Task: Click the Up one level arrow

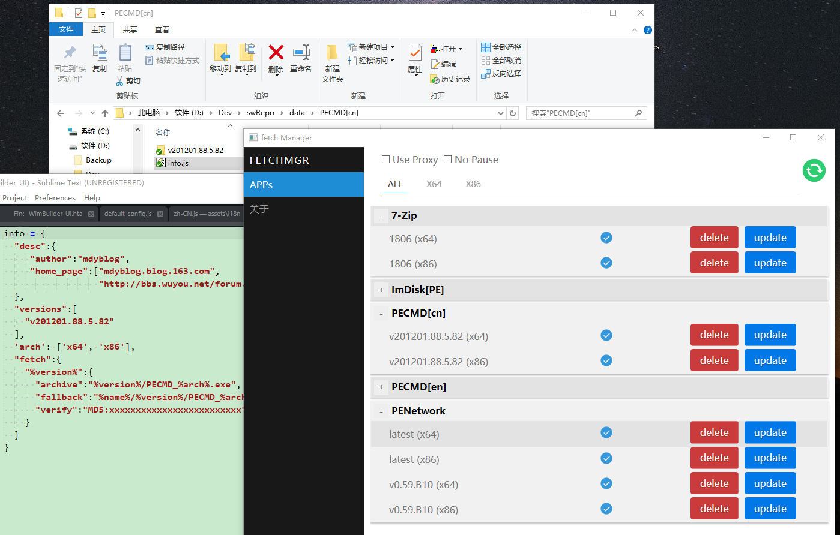Action: (x=105, y=113)
